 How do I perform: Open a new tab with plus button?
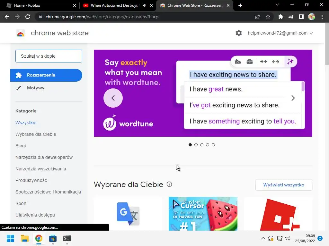click(x=240, y=5)
